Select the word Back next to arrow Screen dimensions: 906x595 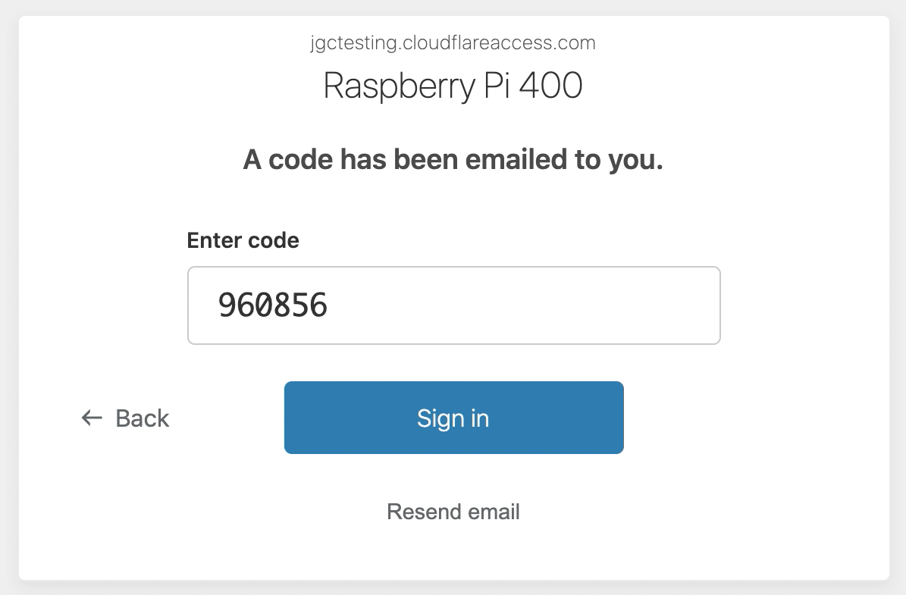coord(142,418)
